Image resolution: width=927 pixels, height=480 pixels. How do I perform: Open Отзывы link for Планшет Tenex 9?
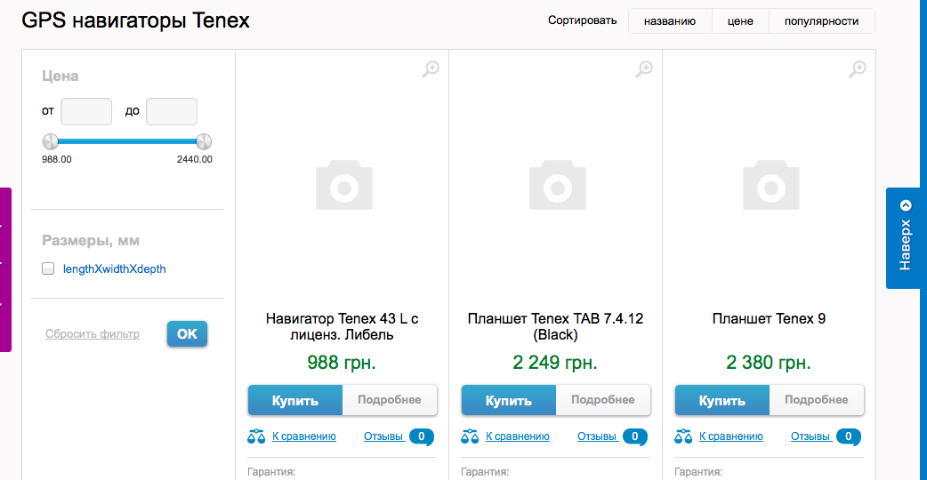pyautogui.click(x=810, y=436)
